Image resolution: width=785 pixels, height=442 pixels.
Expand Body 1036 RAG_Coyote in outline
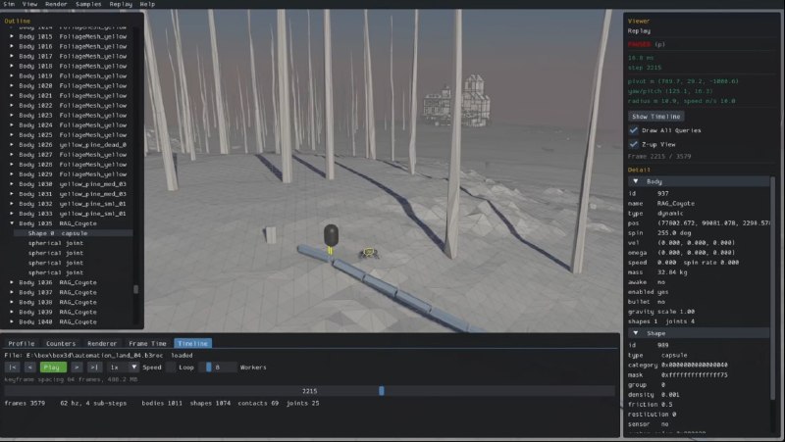(x=12, y=282)
